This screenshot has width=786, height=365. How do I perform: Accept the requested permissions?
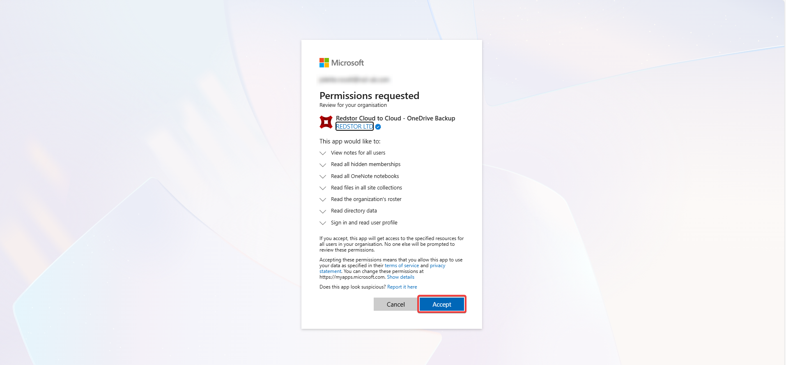pyautogui.click(x=442, y=304)
